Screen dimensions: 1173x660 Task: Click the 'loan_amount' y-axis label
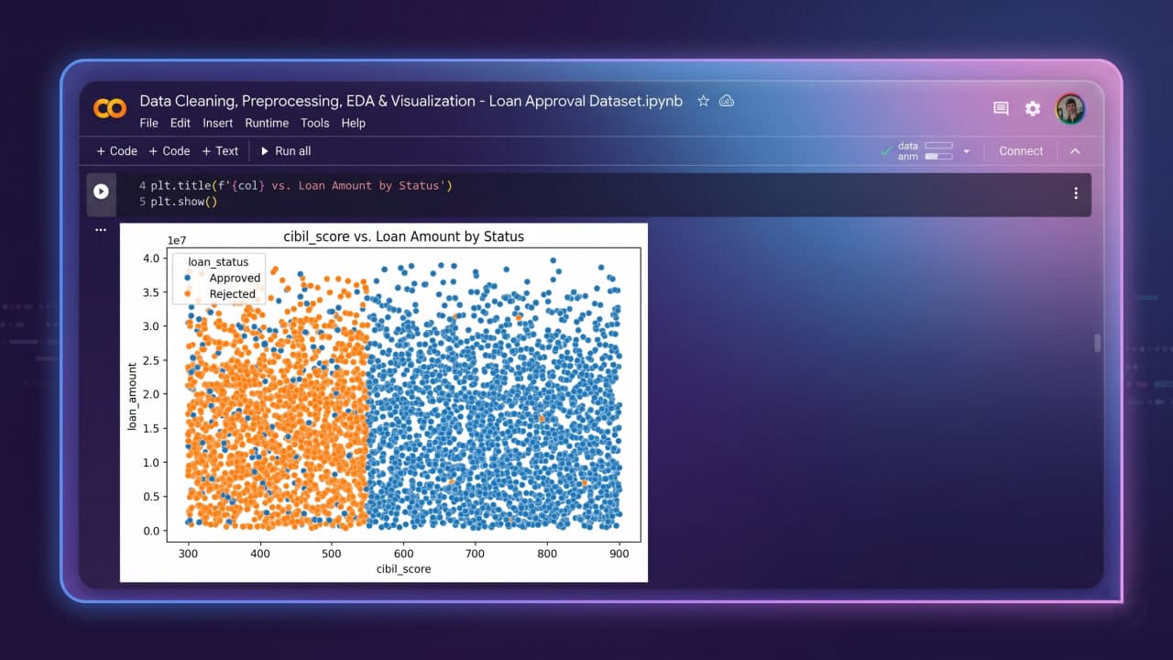132,397
